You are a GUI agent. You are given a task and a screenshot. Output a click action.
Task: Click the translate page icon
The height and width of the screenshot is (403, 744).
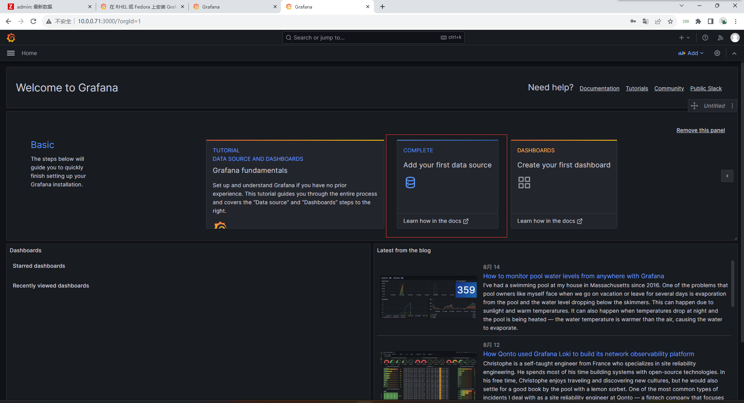pos(646,21)
